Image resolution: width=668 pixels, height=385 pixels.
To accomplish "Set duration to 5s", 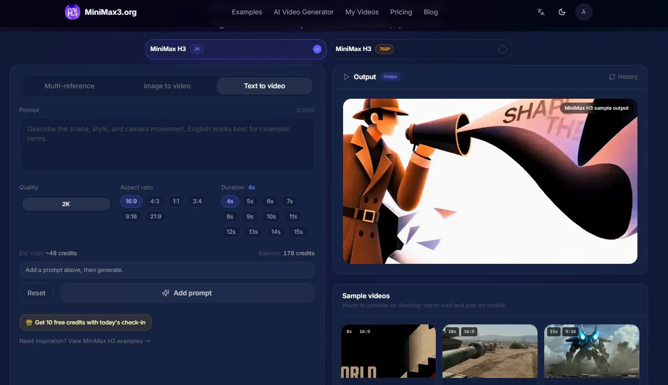I will (250, 201).
